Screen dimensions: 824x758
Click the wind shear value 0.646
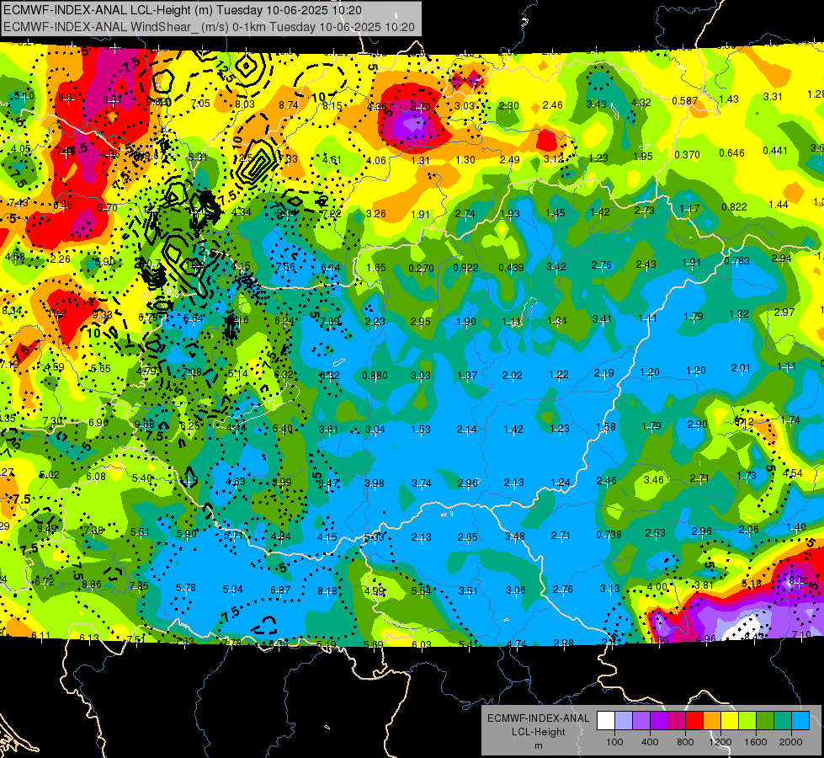pos(731,153)
